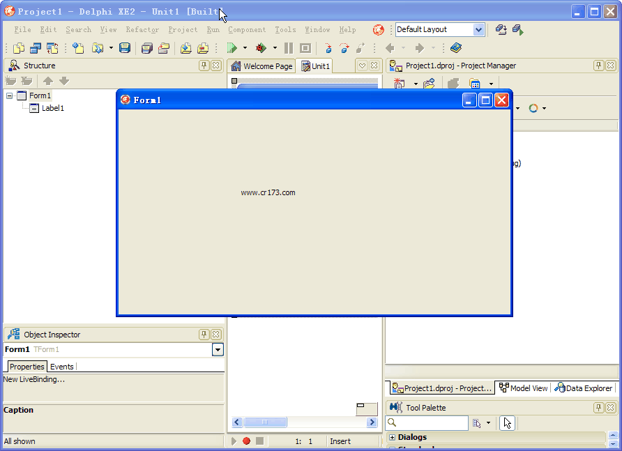Click the New Project icon in Project Manager
The width and height of the screenshot is (622, 451).
(399, 82)
